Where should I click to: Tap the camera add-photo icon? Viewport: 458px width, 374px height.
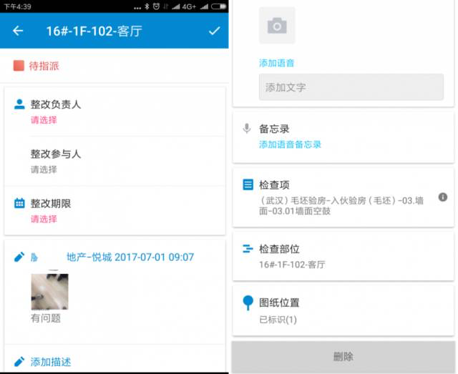point(277,26)
